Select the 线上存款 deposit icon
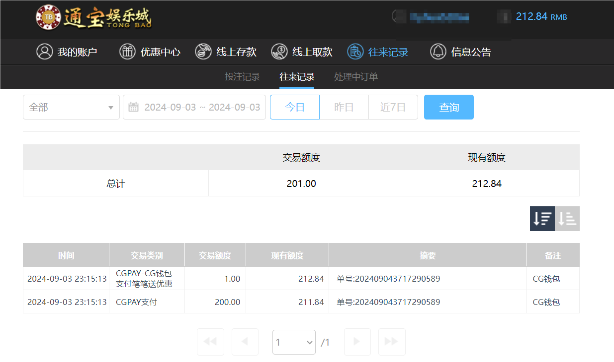614x362 pixels. 203,52
